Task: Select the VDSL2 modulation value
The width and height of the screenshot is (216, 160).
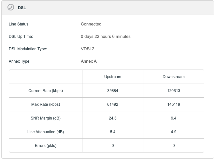Action: 88,49
